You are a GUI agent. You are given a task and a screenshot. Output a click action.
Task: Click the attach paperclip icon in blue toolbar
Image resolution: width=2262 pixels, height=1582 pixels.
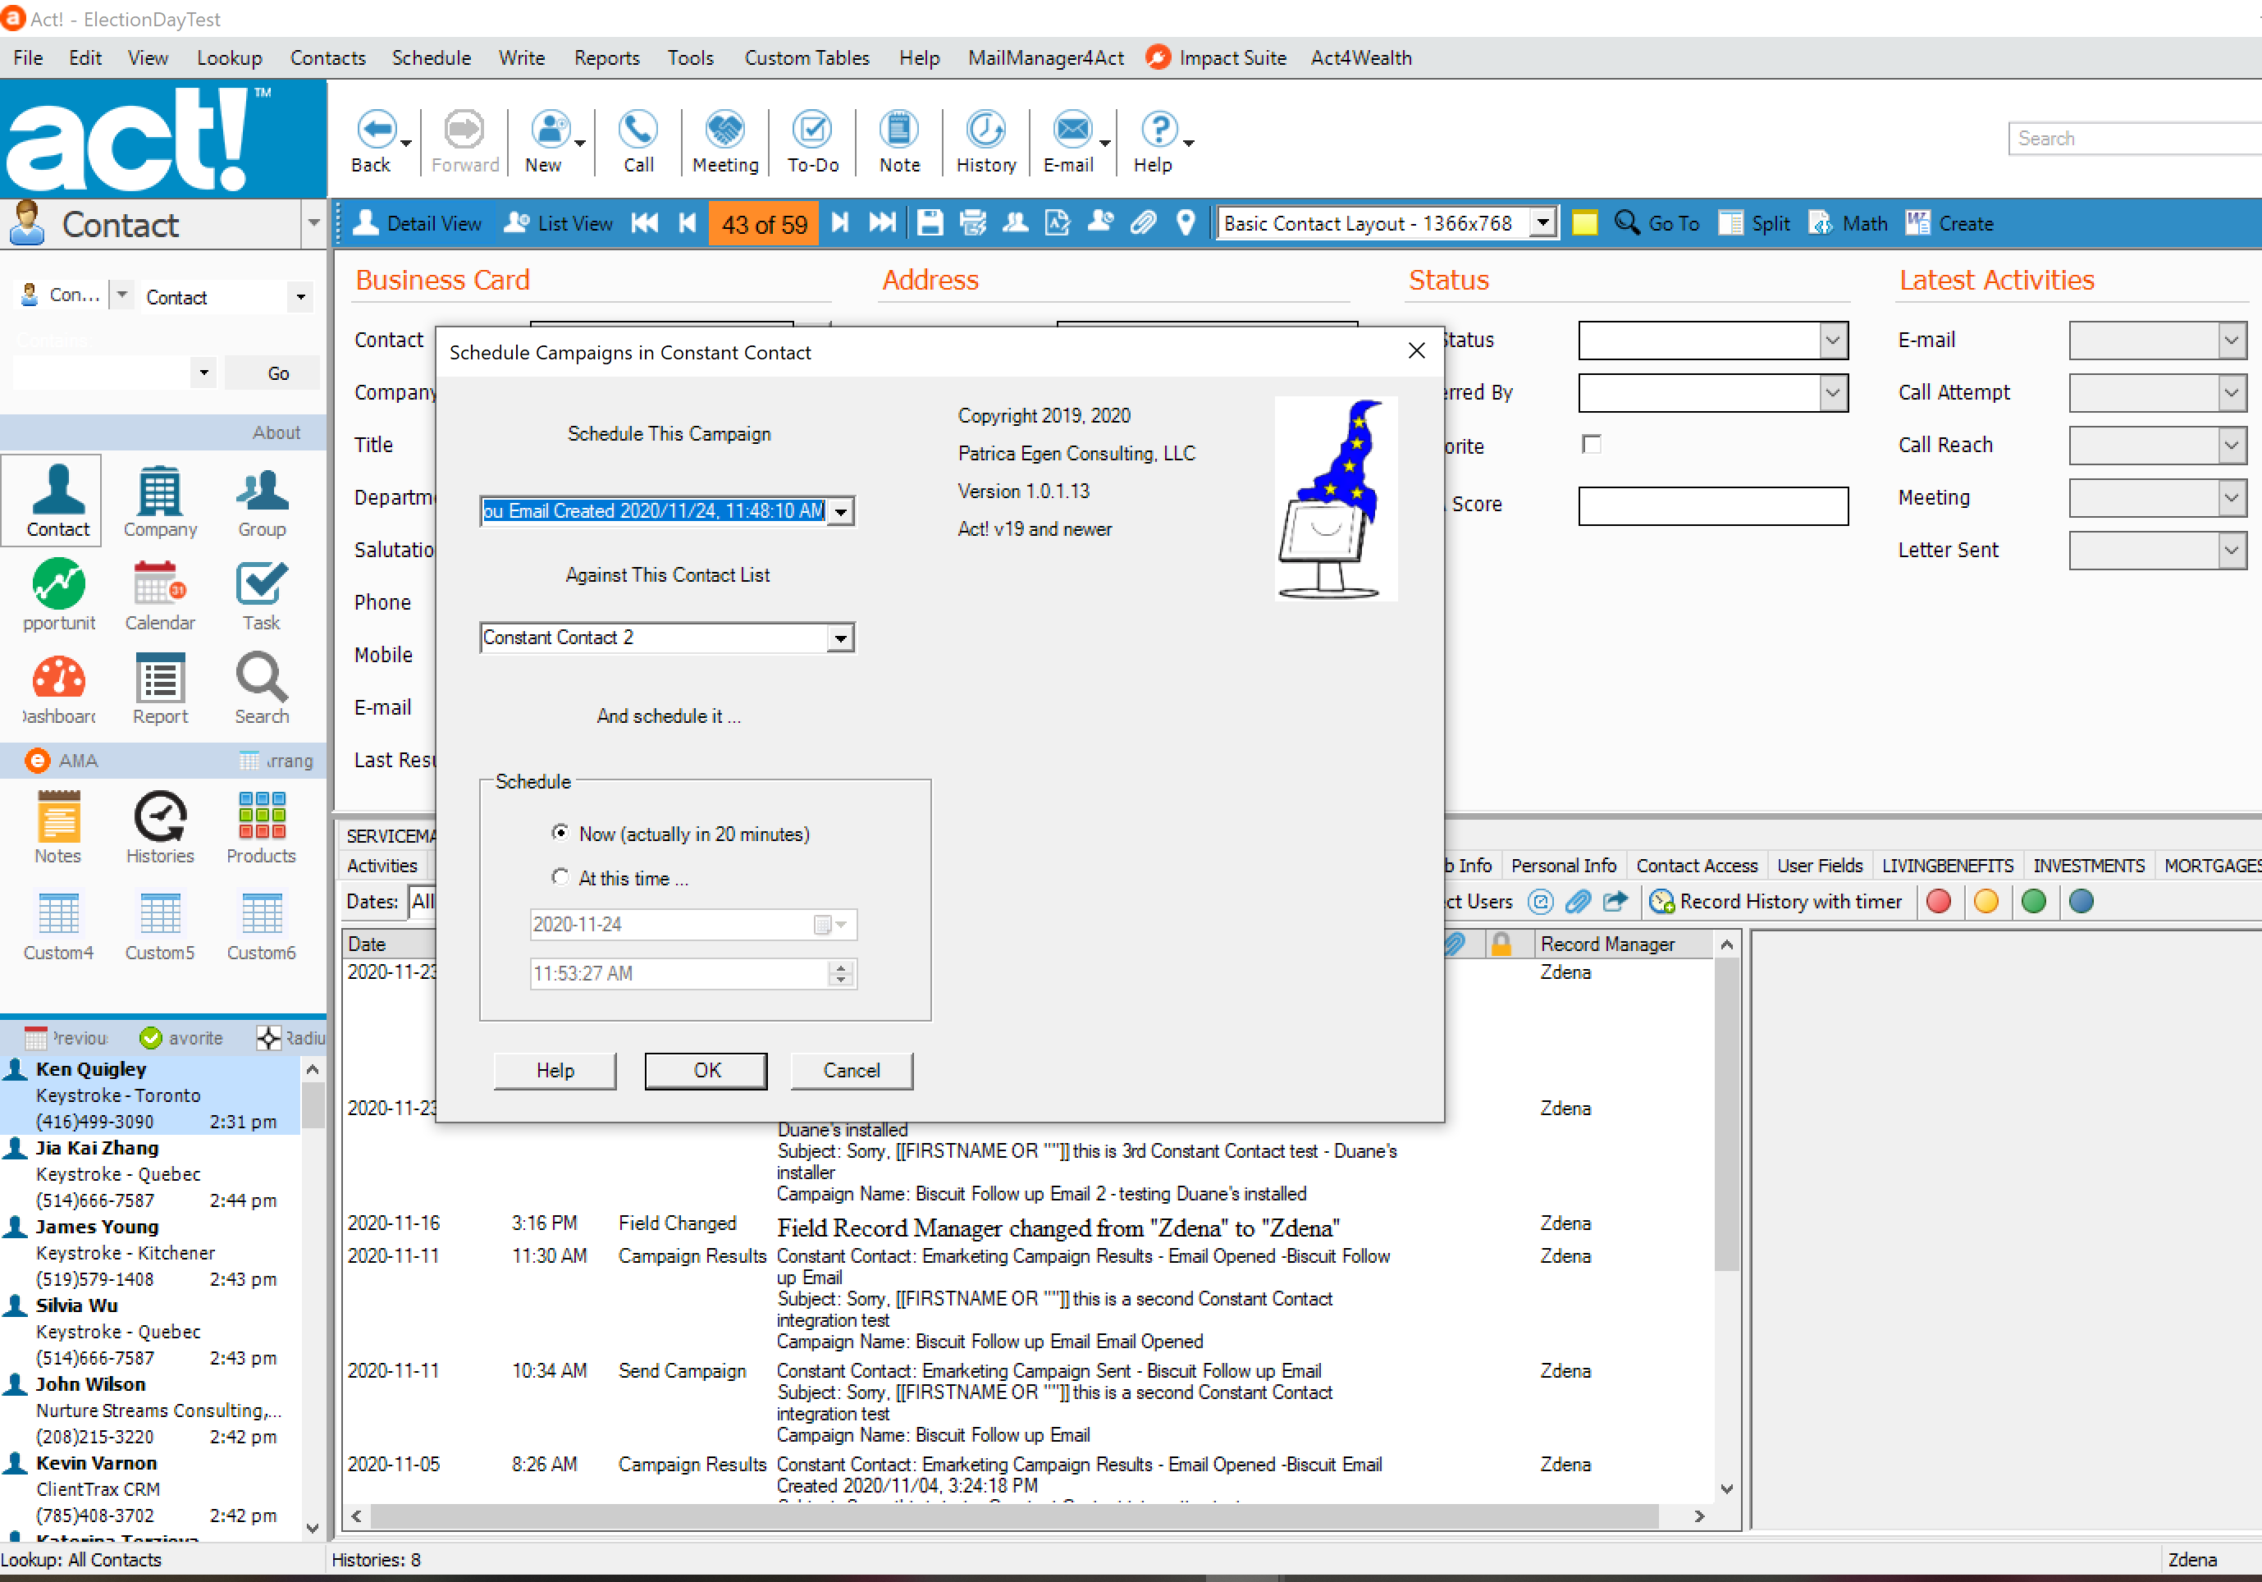(1143, 224)
